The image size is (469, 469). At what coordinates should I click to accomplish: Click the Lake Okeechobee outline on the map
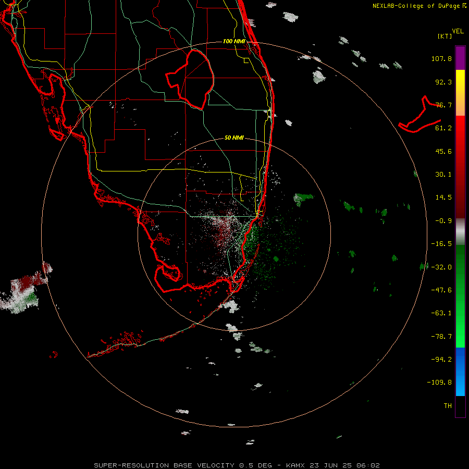pyautogui.click(x=190, y=79)
